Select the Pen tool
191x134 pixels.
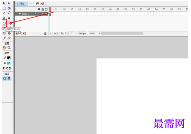pos(4,18)
